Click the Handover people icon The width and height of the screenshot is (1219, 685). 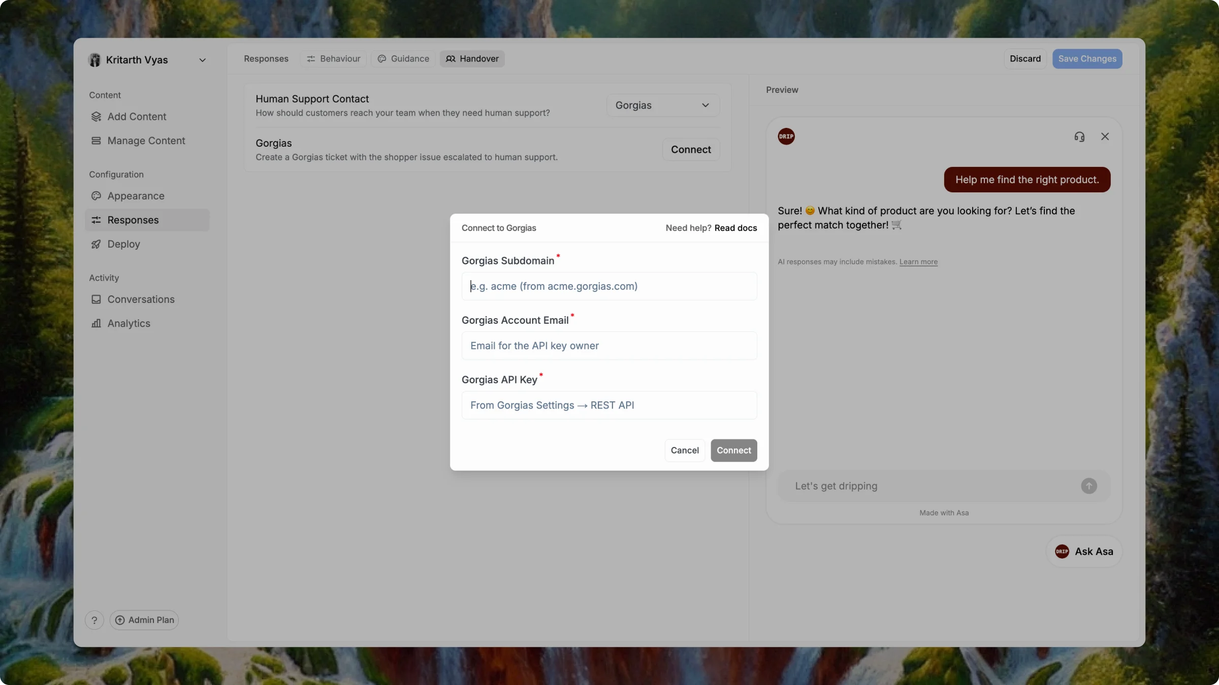click(x=451, y=59)
